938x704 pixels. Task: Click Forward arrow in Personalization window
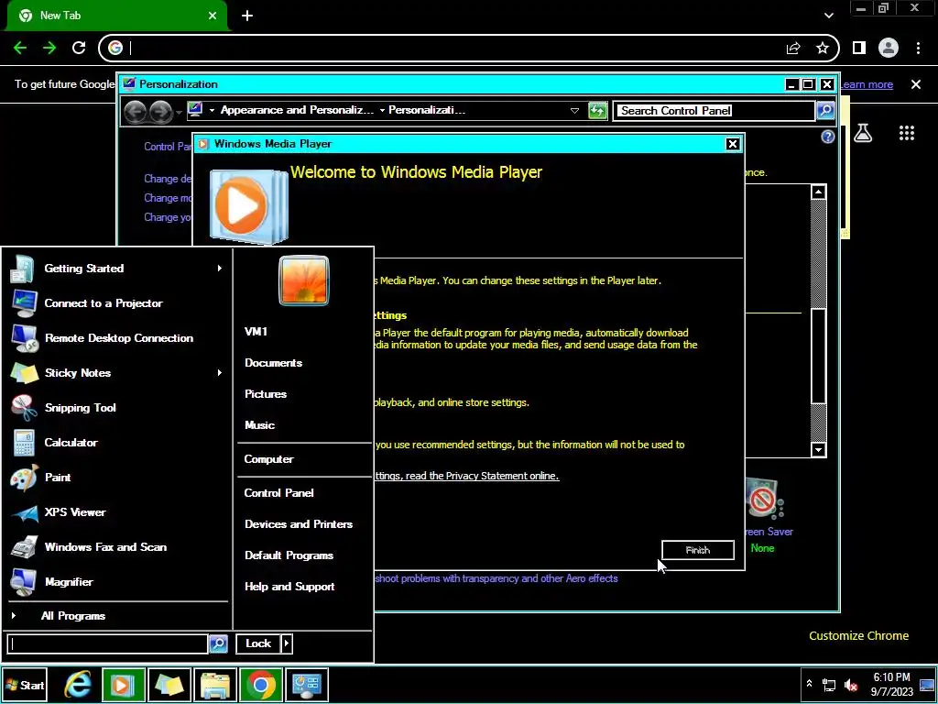tap(161, 111)
